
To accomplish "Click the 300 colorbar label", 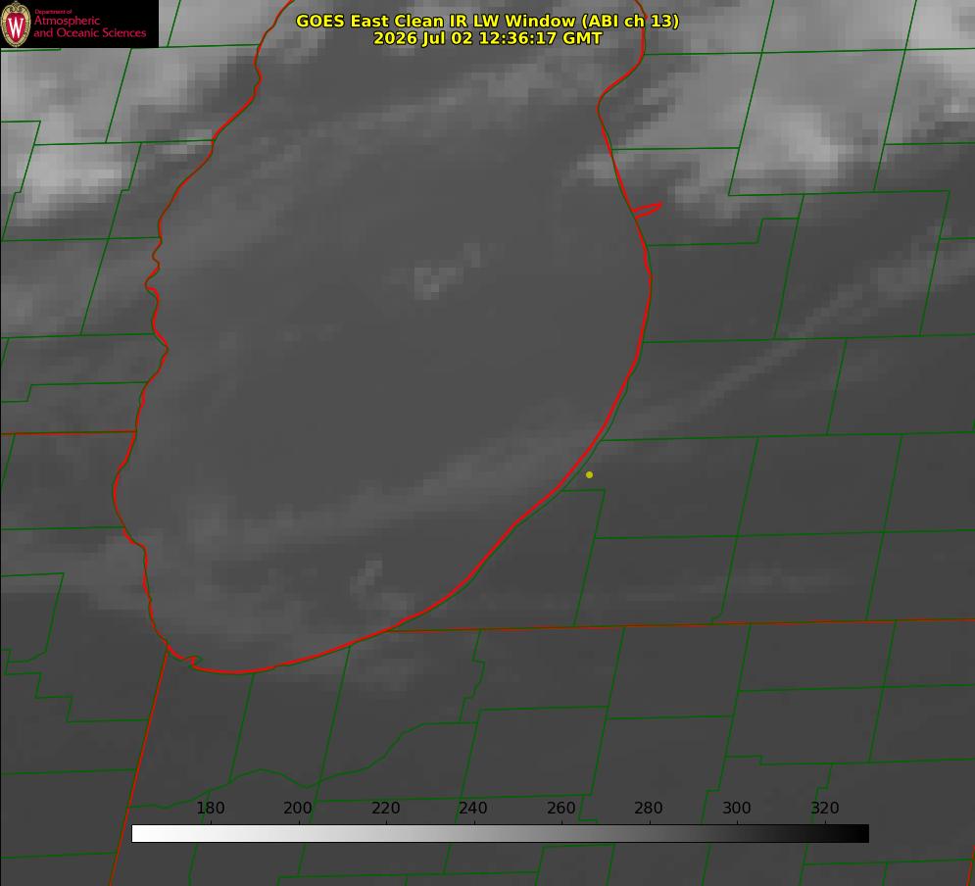I will click(737, 808).
